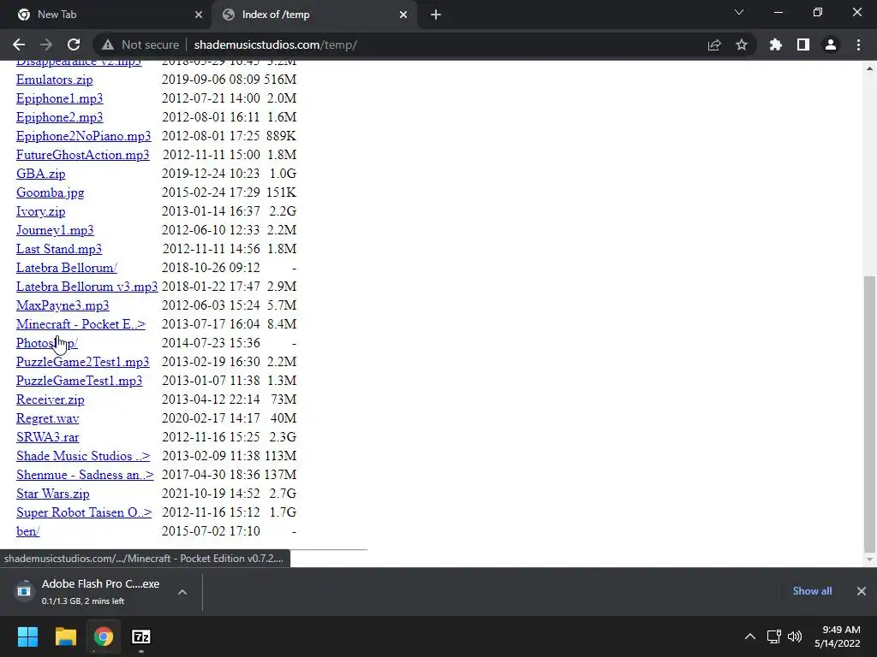Click the Chrome taskbar icon
This screenshot has height=657, width=877.
(x=103, y=636)
